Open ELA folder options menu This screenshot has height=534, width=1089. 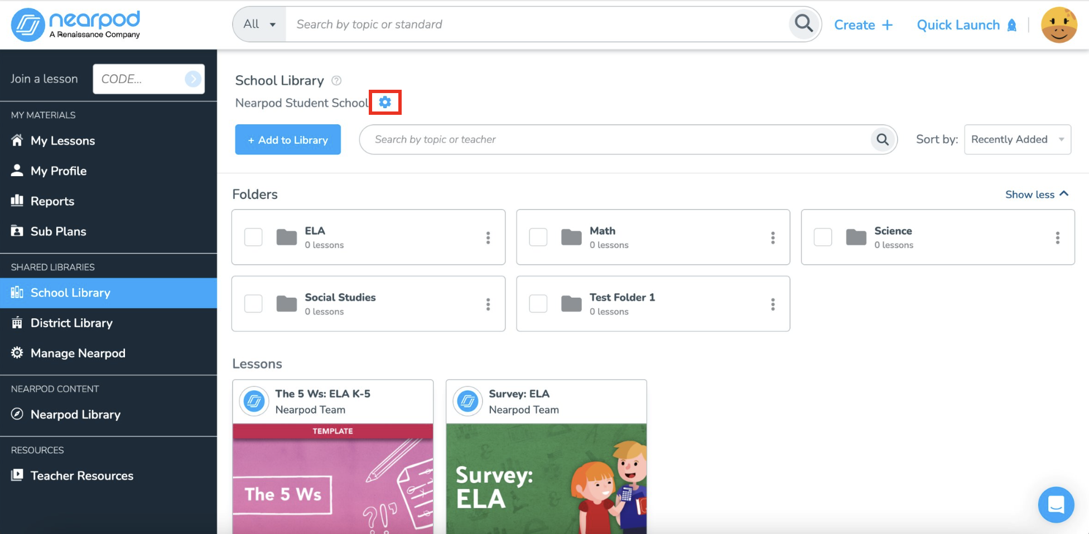click(x=488, y=238)
